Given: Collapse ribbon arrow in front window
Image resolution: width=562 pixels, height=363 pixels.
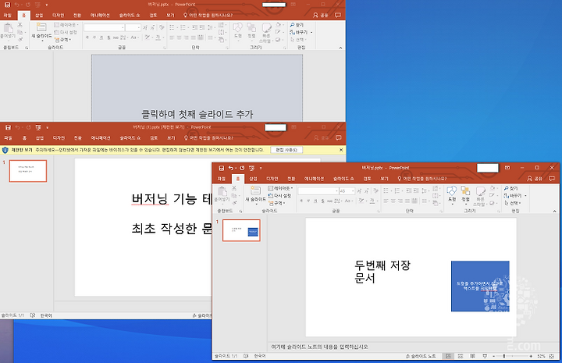Looking at the screenshot, I should coord(554,211).
